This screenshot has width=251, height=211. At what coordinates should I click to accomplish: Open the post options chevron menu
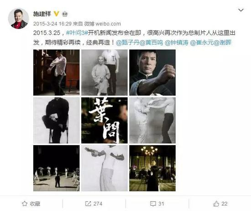(241, 10)
